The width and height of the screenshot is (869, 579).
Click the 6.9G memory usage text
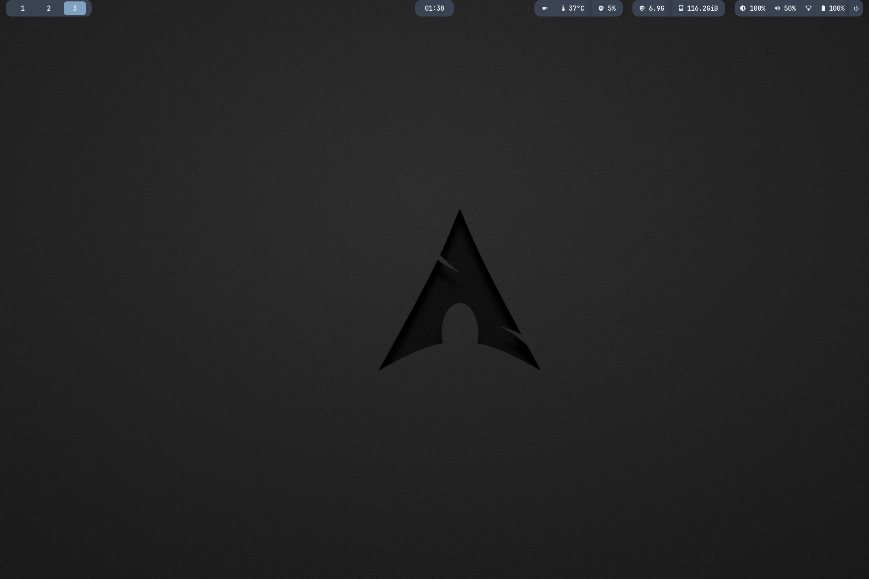[657, 8]
